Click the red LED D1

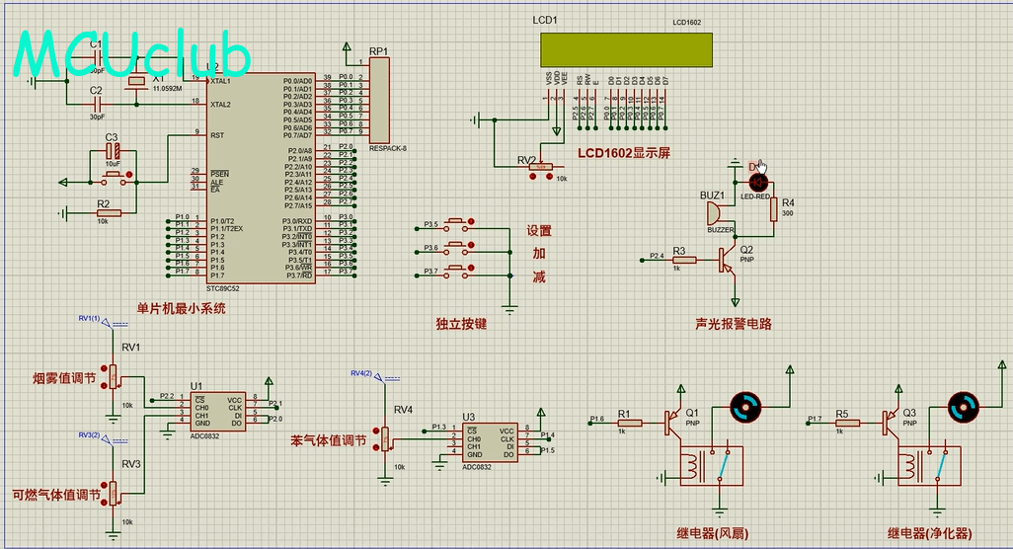758,182
